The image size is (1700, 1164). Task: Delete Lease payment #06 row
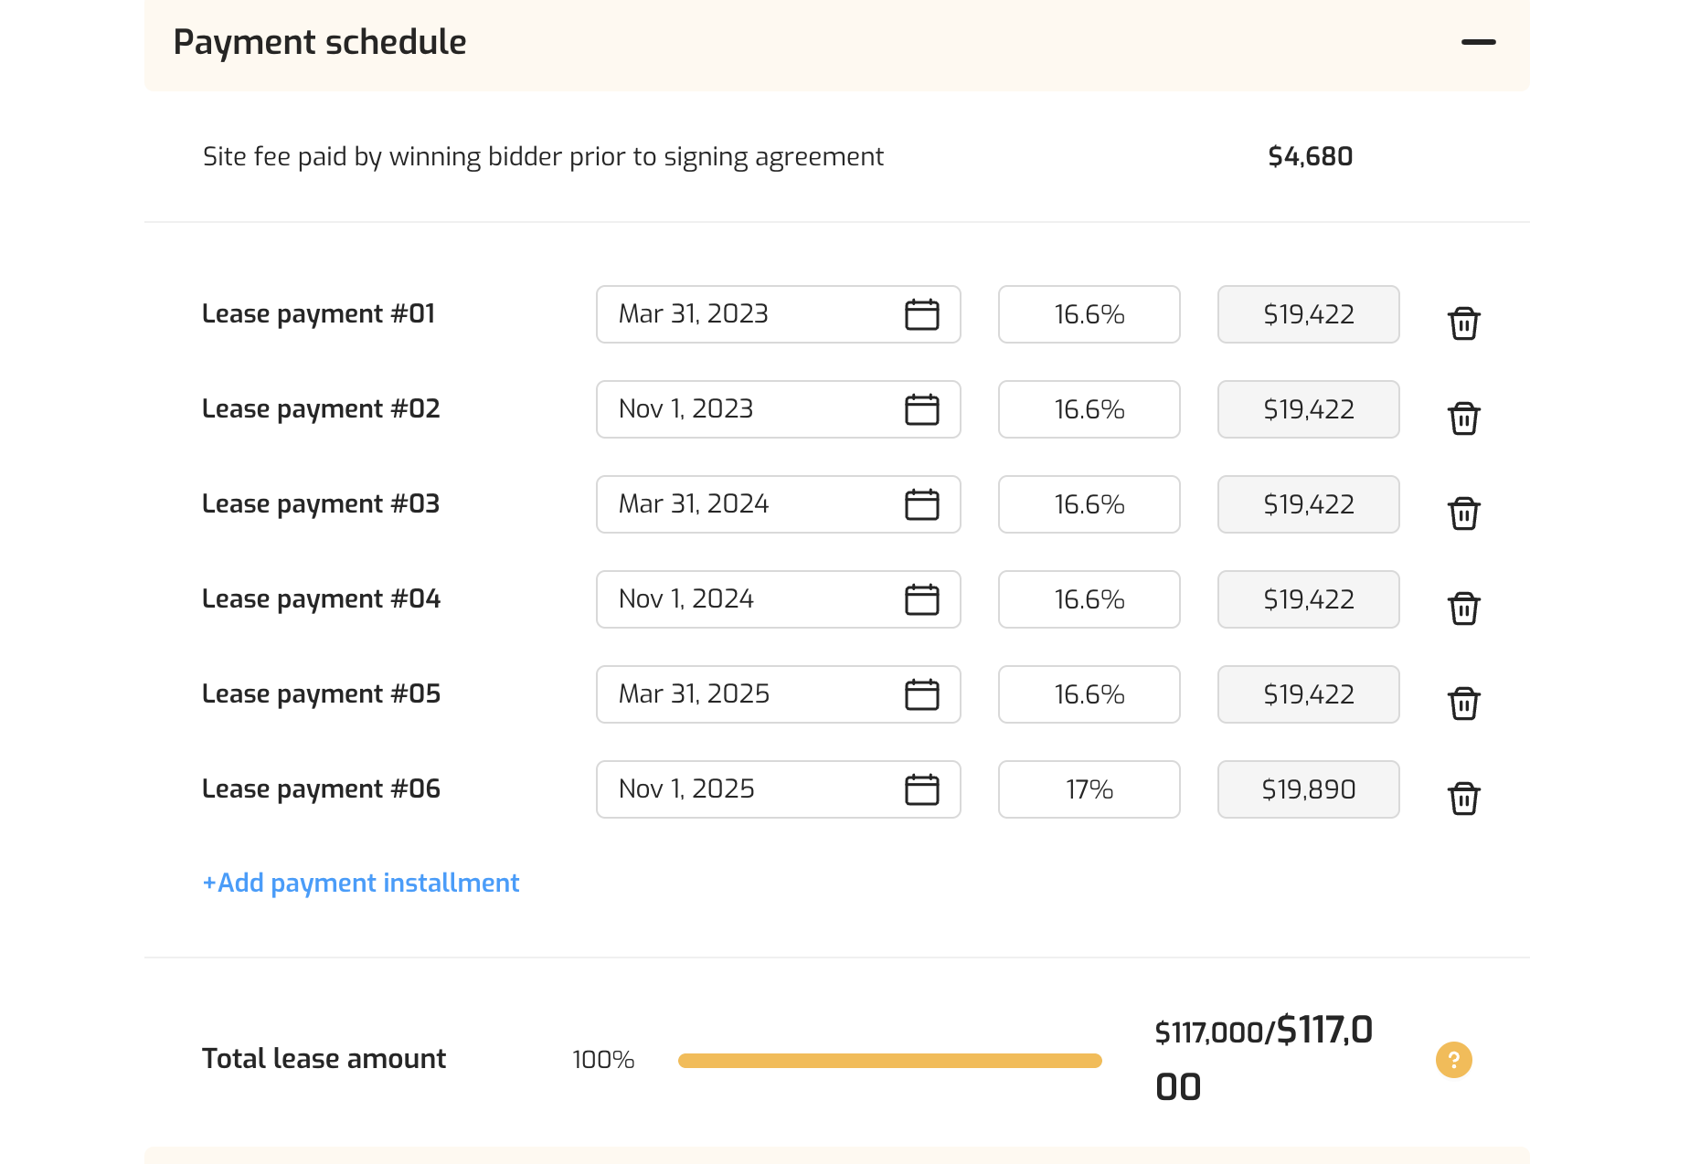click(x=1463, y=799)
